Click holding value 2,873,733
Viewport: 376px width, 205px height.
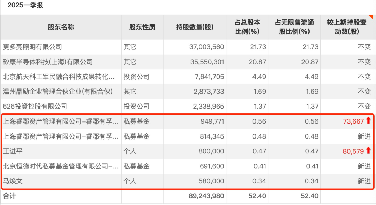coord(209,92)
